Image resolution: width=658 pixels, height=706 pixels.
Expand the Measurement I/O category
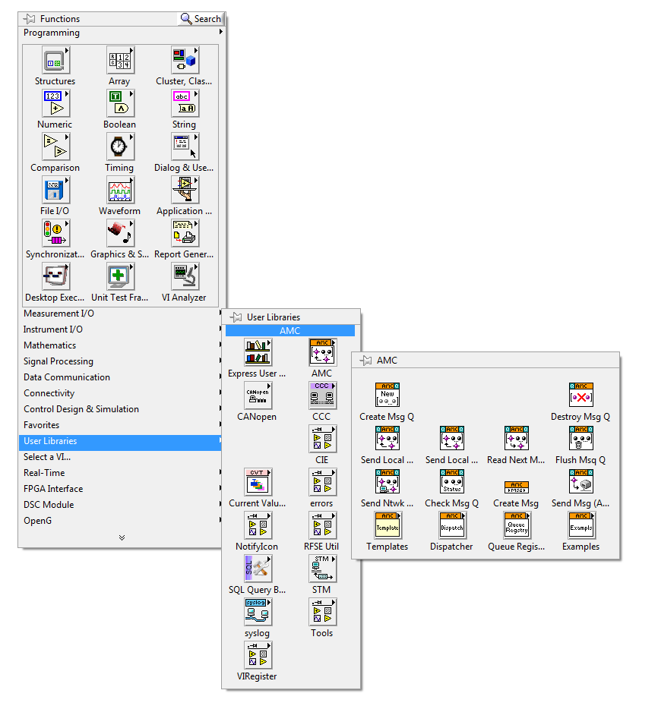point(122,314)
